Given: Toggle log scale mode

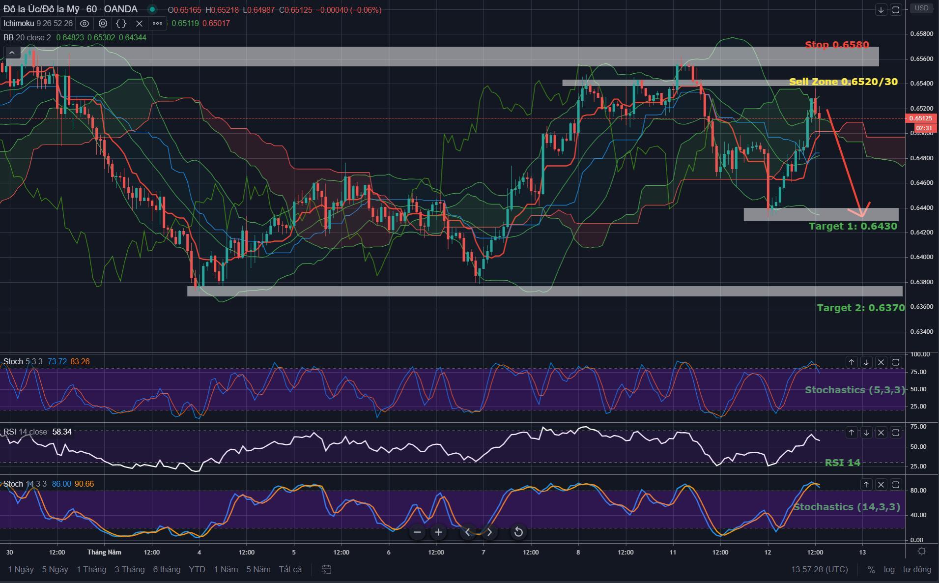Looking at the screenshot, I should (889, 569).
